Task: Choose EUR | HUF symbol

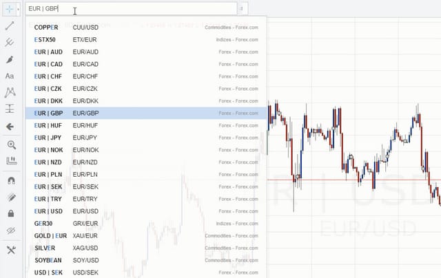Action: coord(146,125)
